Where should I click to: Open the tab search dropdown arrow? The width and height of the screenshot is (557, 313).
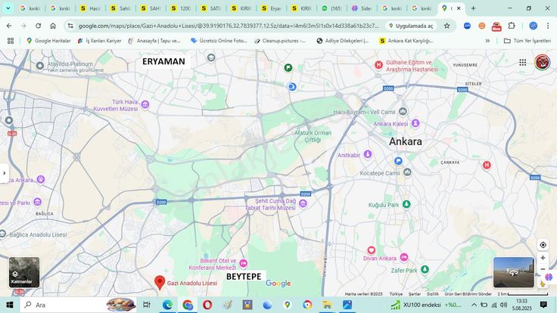coord(8,8)
